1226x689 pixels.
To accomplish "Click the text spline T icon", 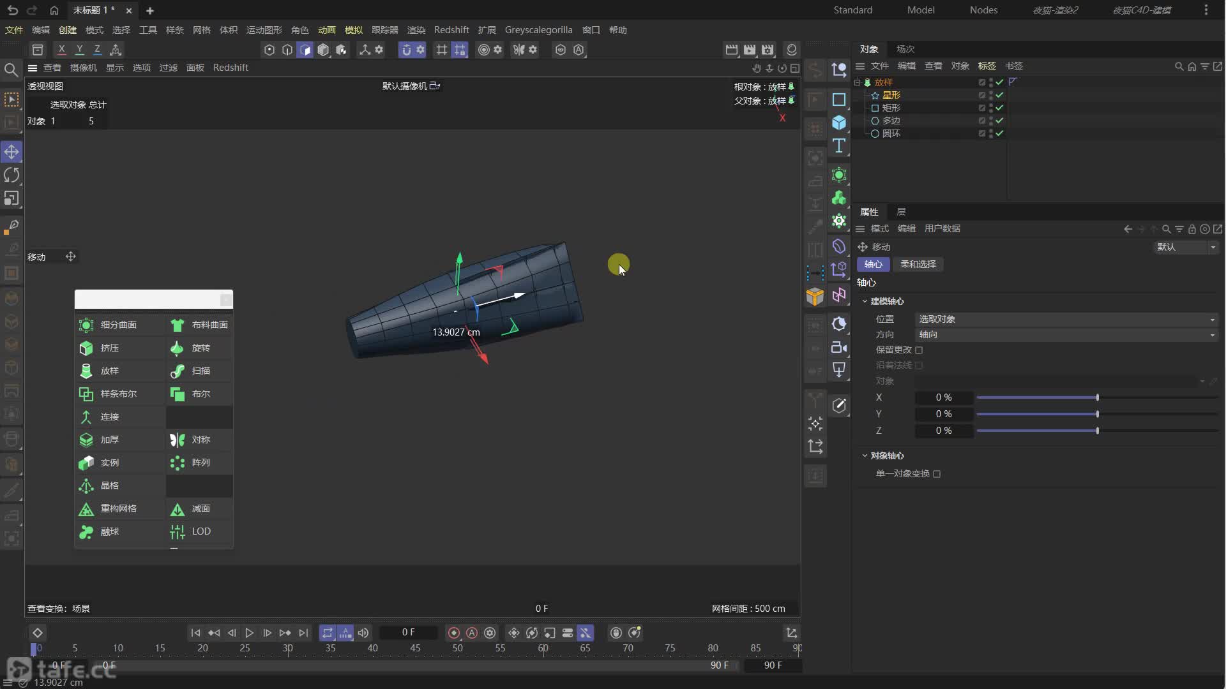I will [839, 145].
